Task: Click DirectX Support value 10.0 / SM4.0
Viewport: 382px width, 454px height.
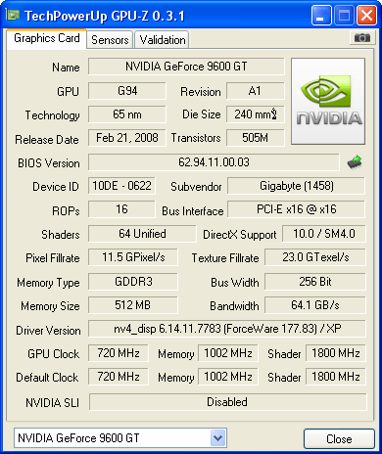Action: tap(324, 234)
